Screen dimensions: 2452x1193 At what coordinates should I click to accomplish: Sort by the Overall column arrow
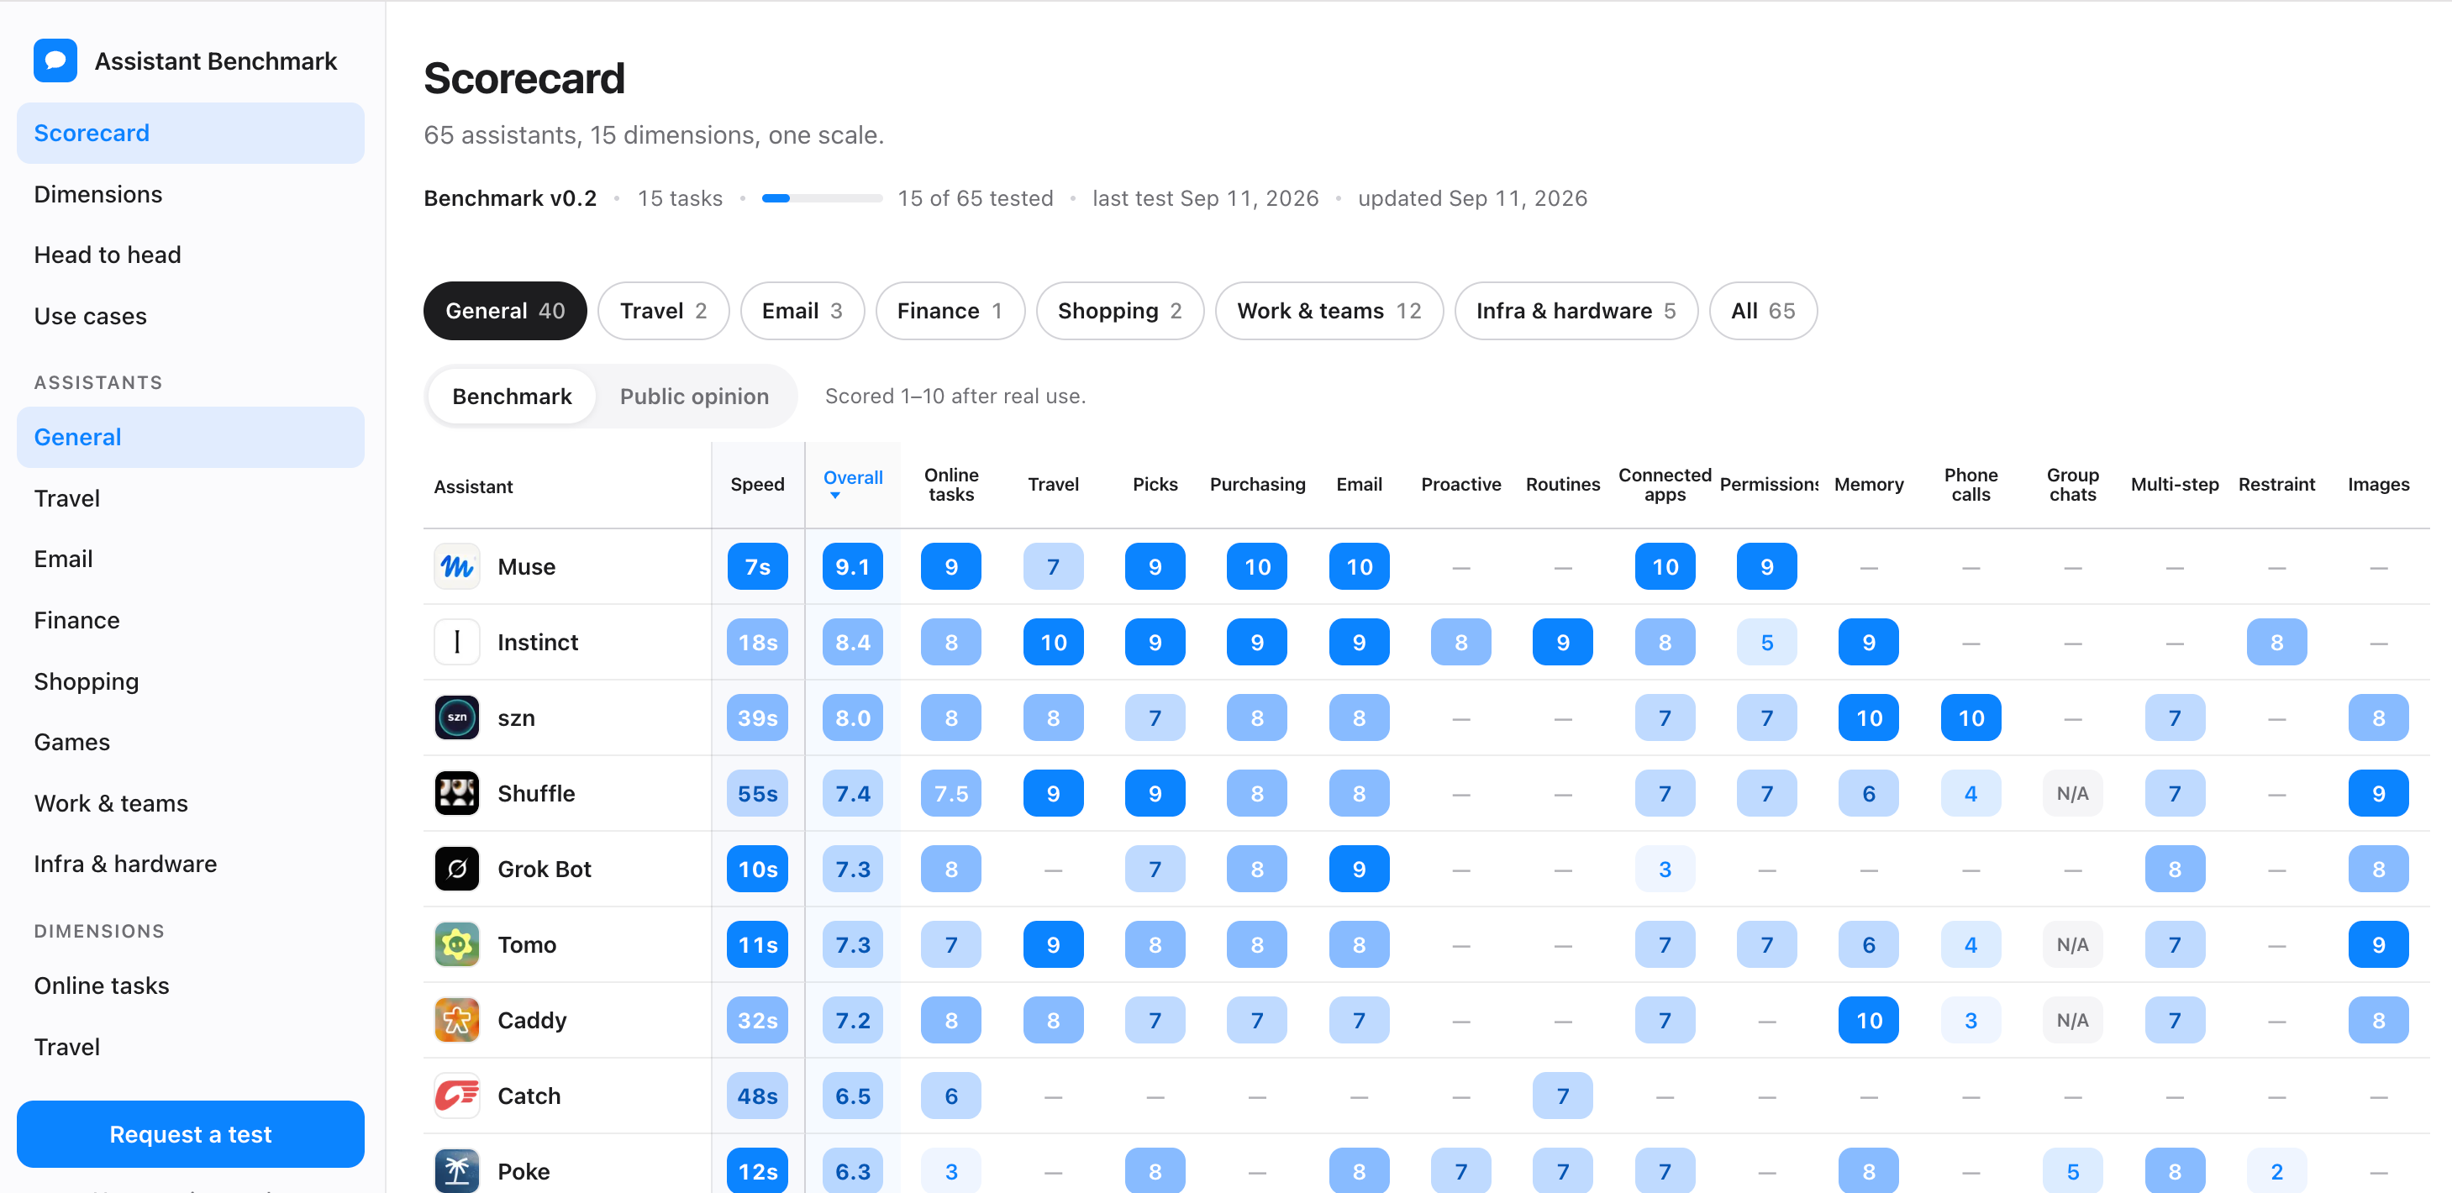click(834, 496)
